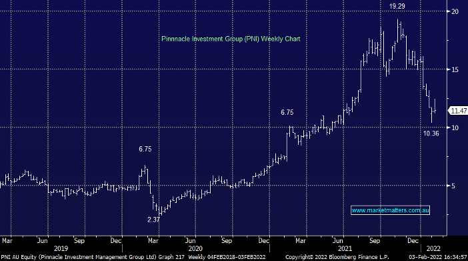Click the 20 price axis tick
468x261 pixels.
(455, 11)
